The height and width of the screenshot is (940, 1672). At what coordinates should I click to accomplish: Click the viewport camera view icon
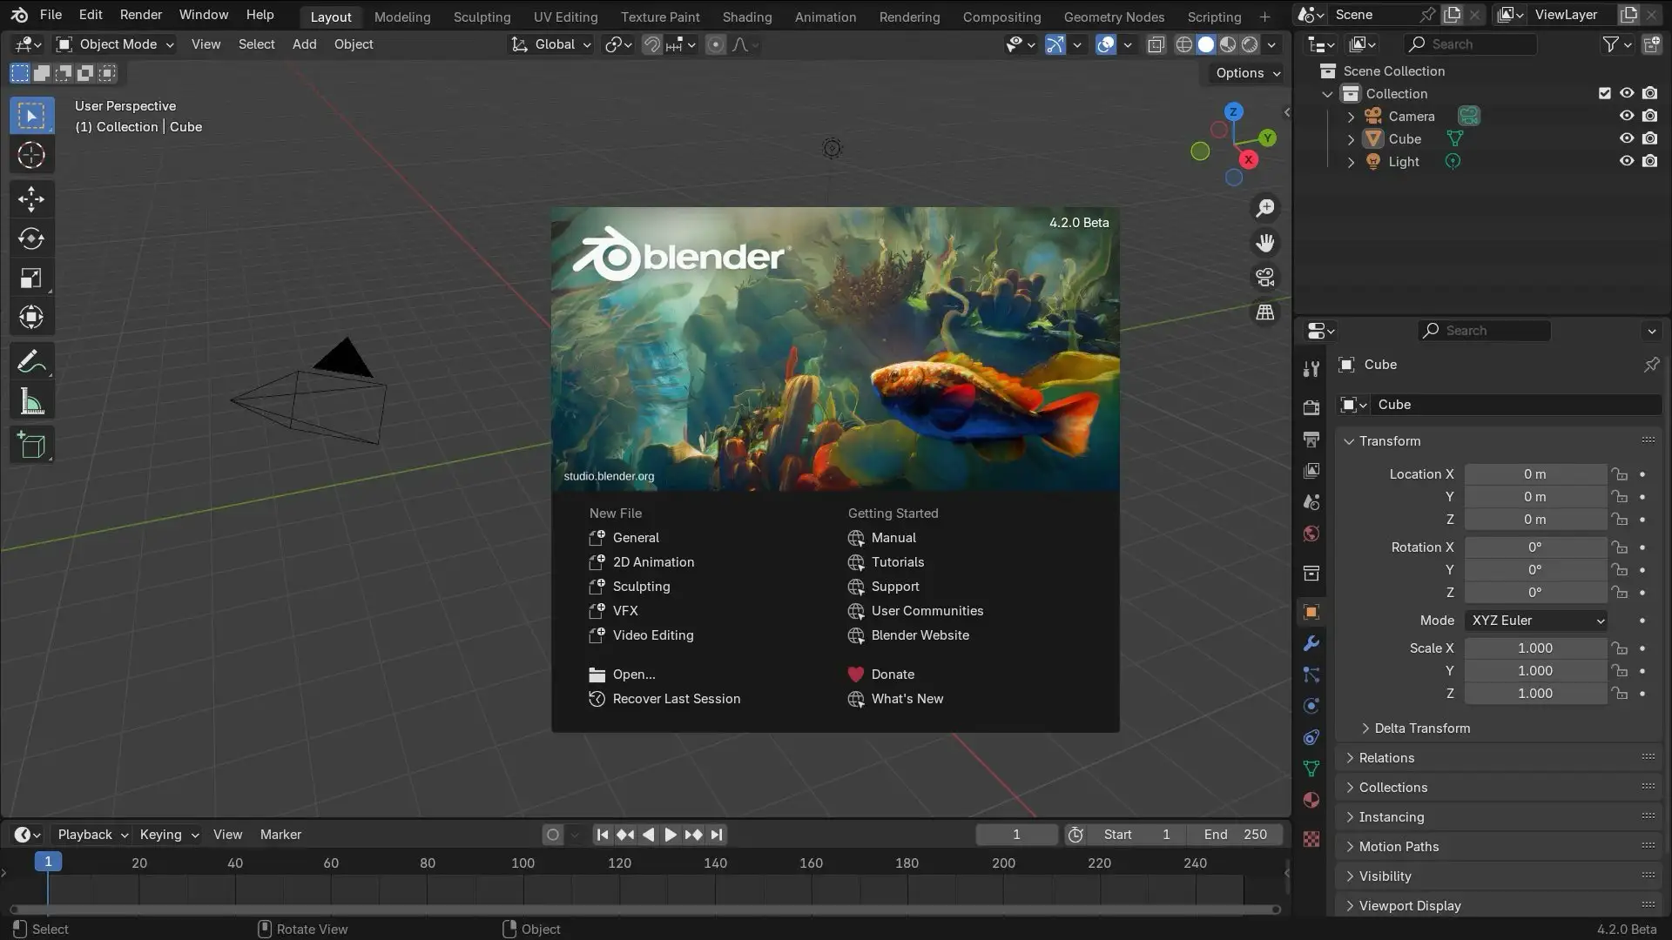[1264, 277]
